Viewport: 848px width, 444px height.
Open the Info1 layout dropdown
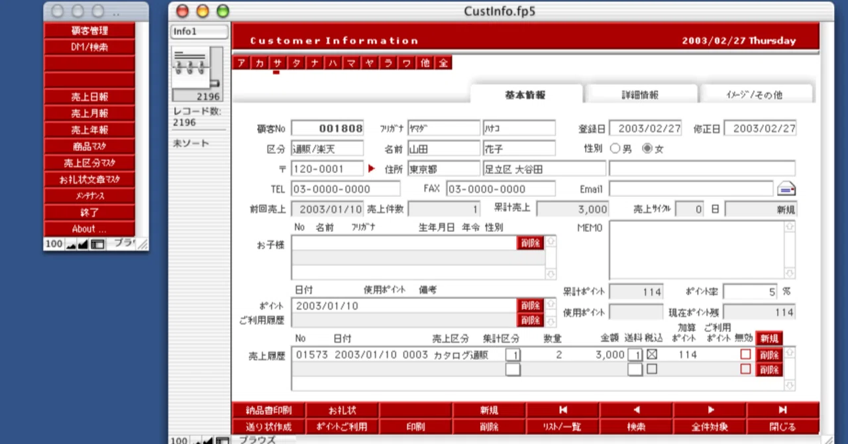point(199,32)
